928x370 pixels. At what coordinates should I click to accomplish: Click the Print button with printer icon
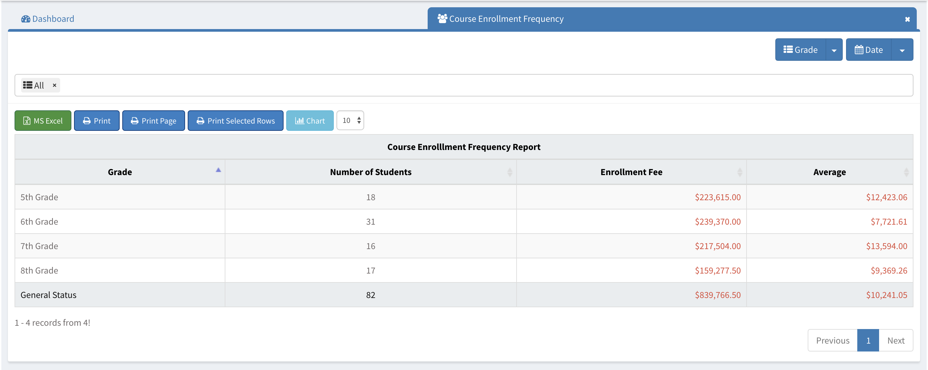point(97,121)
